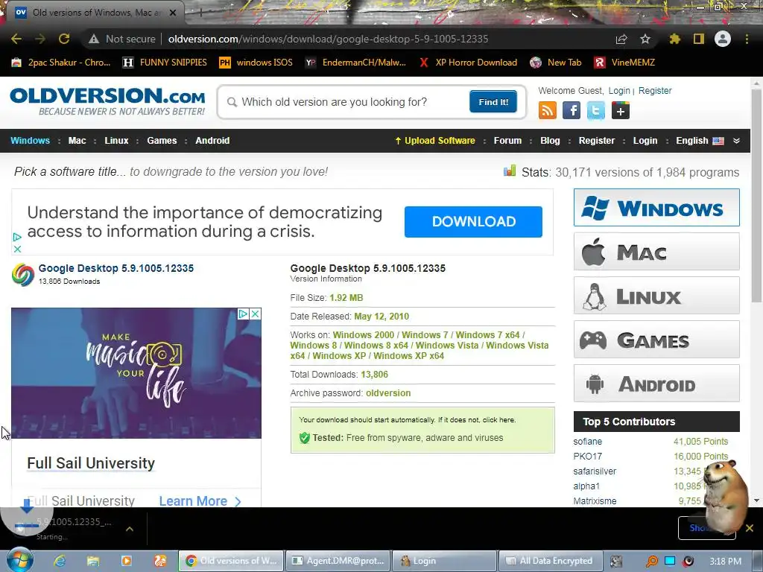
Task: Open the extensions puzzle icon
Action: (674, 39)
